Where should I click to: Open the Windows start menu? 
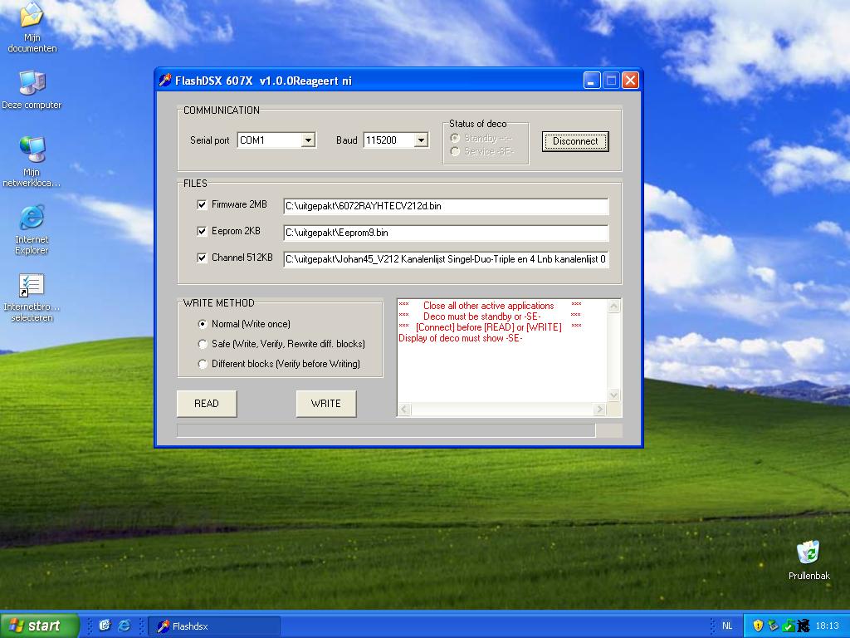click(39, 626)
